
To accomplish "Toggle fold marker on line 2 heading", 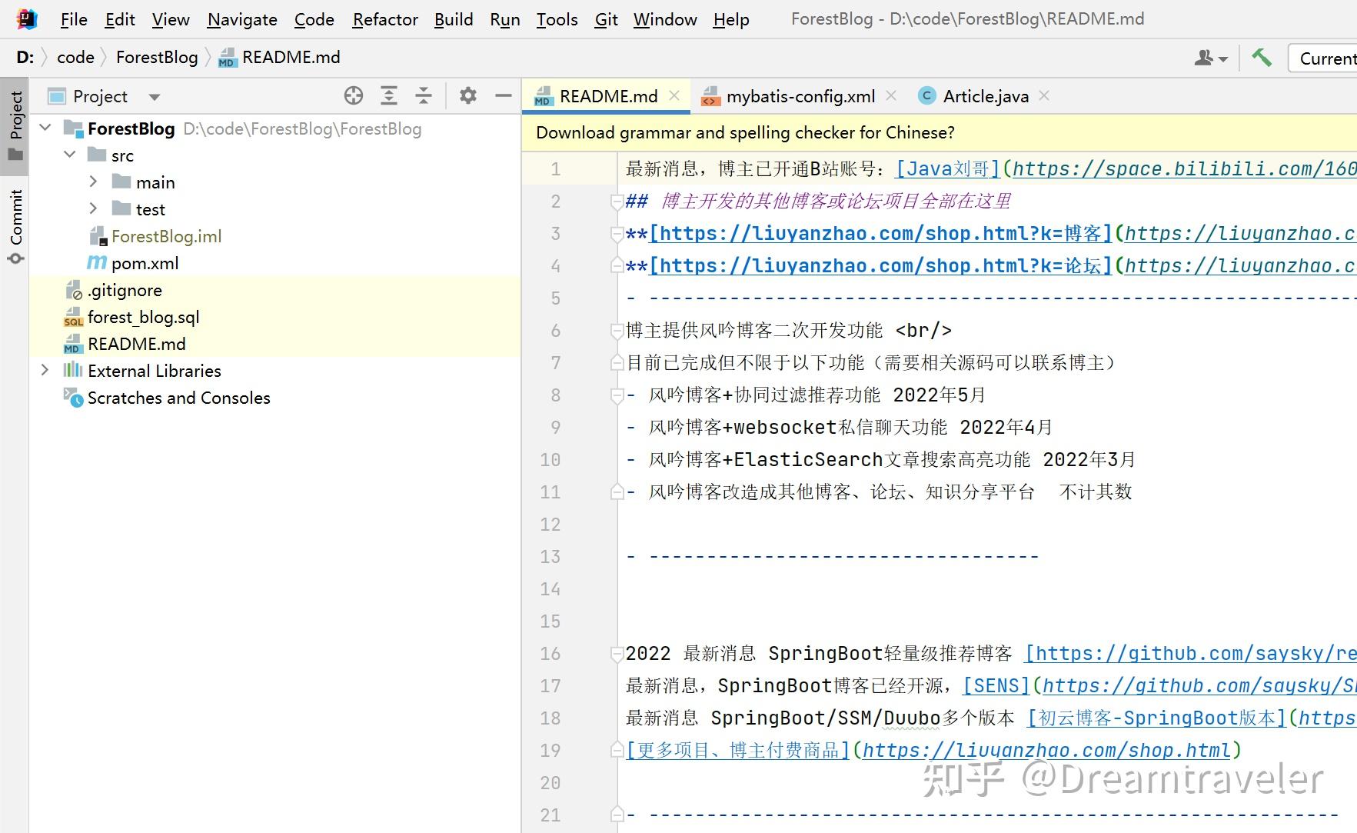I will [617, 202].
